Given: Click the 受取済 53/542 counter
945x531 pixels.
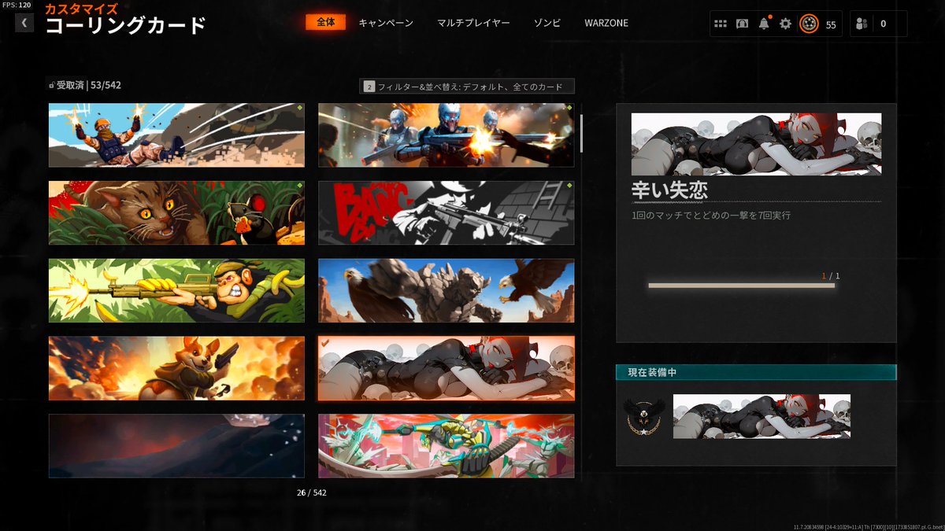Looking at the screenshot, I should click(x=84, y=85).
